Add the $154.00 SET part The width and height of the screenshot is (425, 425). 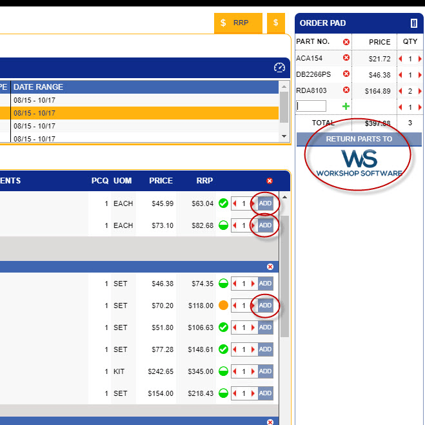click(265, 393)
